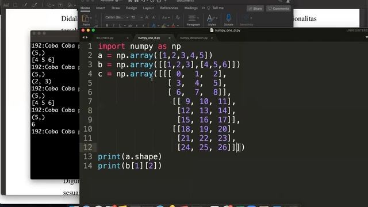Screen dimensions: 368x207
Task: Switch to the Layout tab in Word
Action: pyautogui.click(x=148, y=8)
